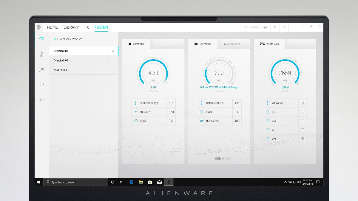
Task: Click the checkmark beside Overclock 01
Action: (113, 51)
